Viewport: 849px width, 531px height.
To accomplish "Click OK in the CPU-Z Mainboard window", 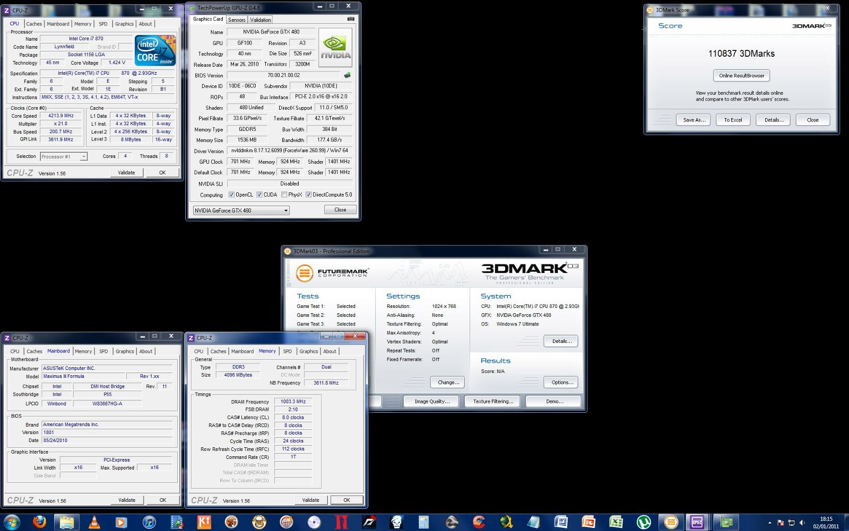I will tap(163, 500).
